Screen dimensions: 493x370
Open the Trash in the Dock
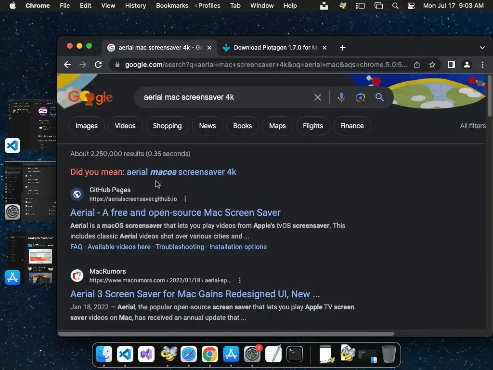389,354
